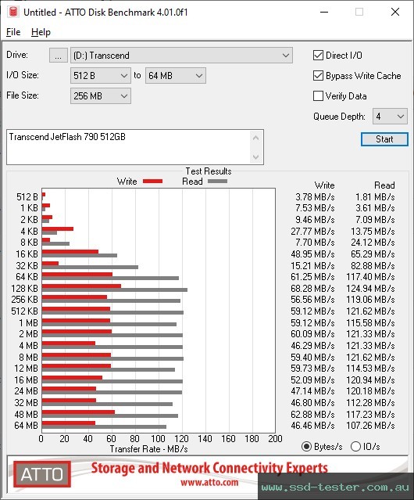Viewport: 414px width, 500px height.
Task: Open the Drive dropdown showing (D:) Transcend
Action: click(181, 56)
